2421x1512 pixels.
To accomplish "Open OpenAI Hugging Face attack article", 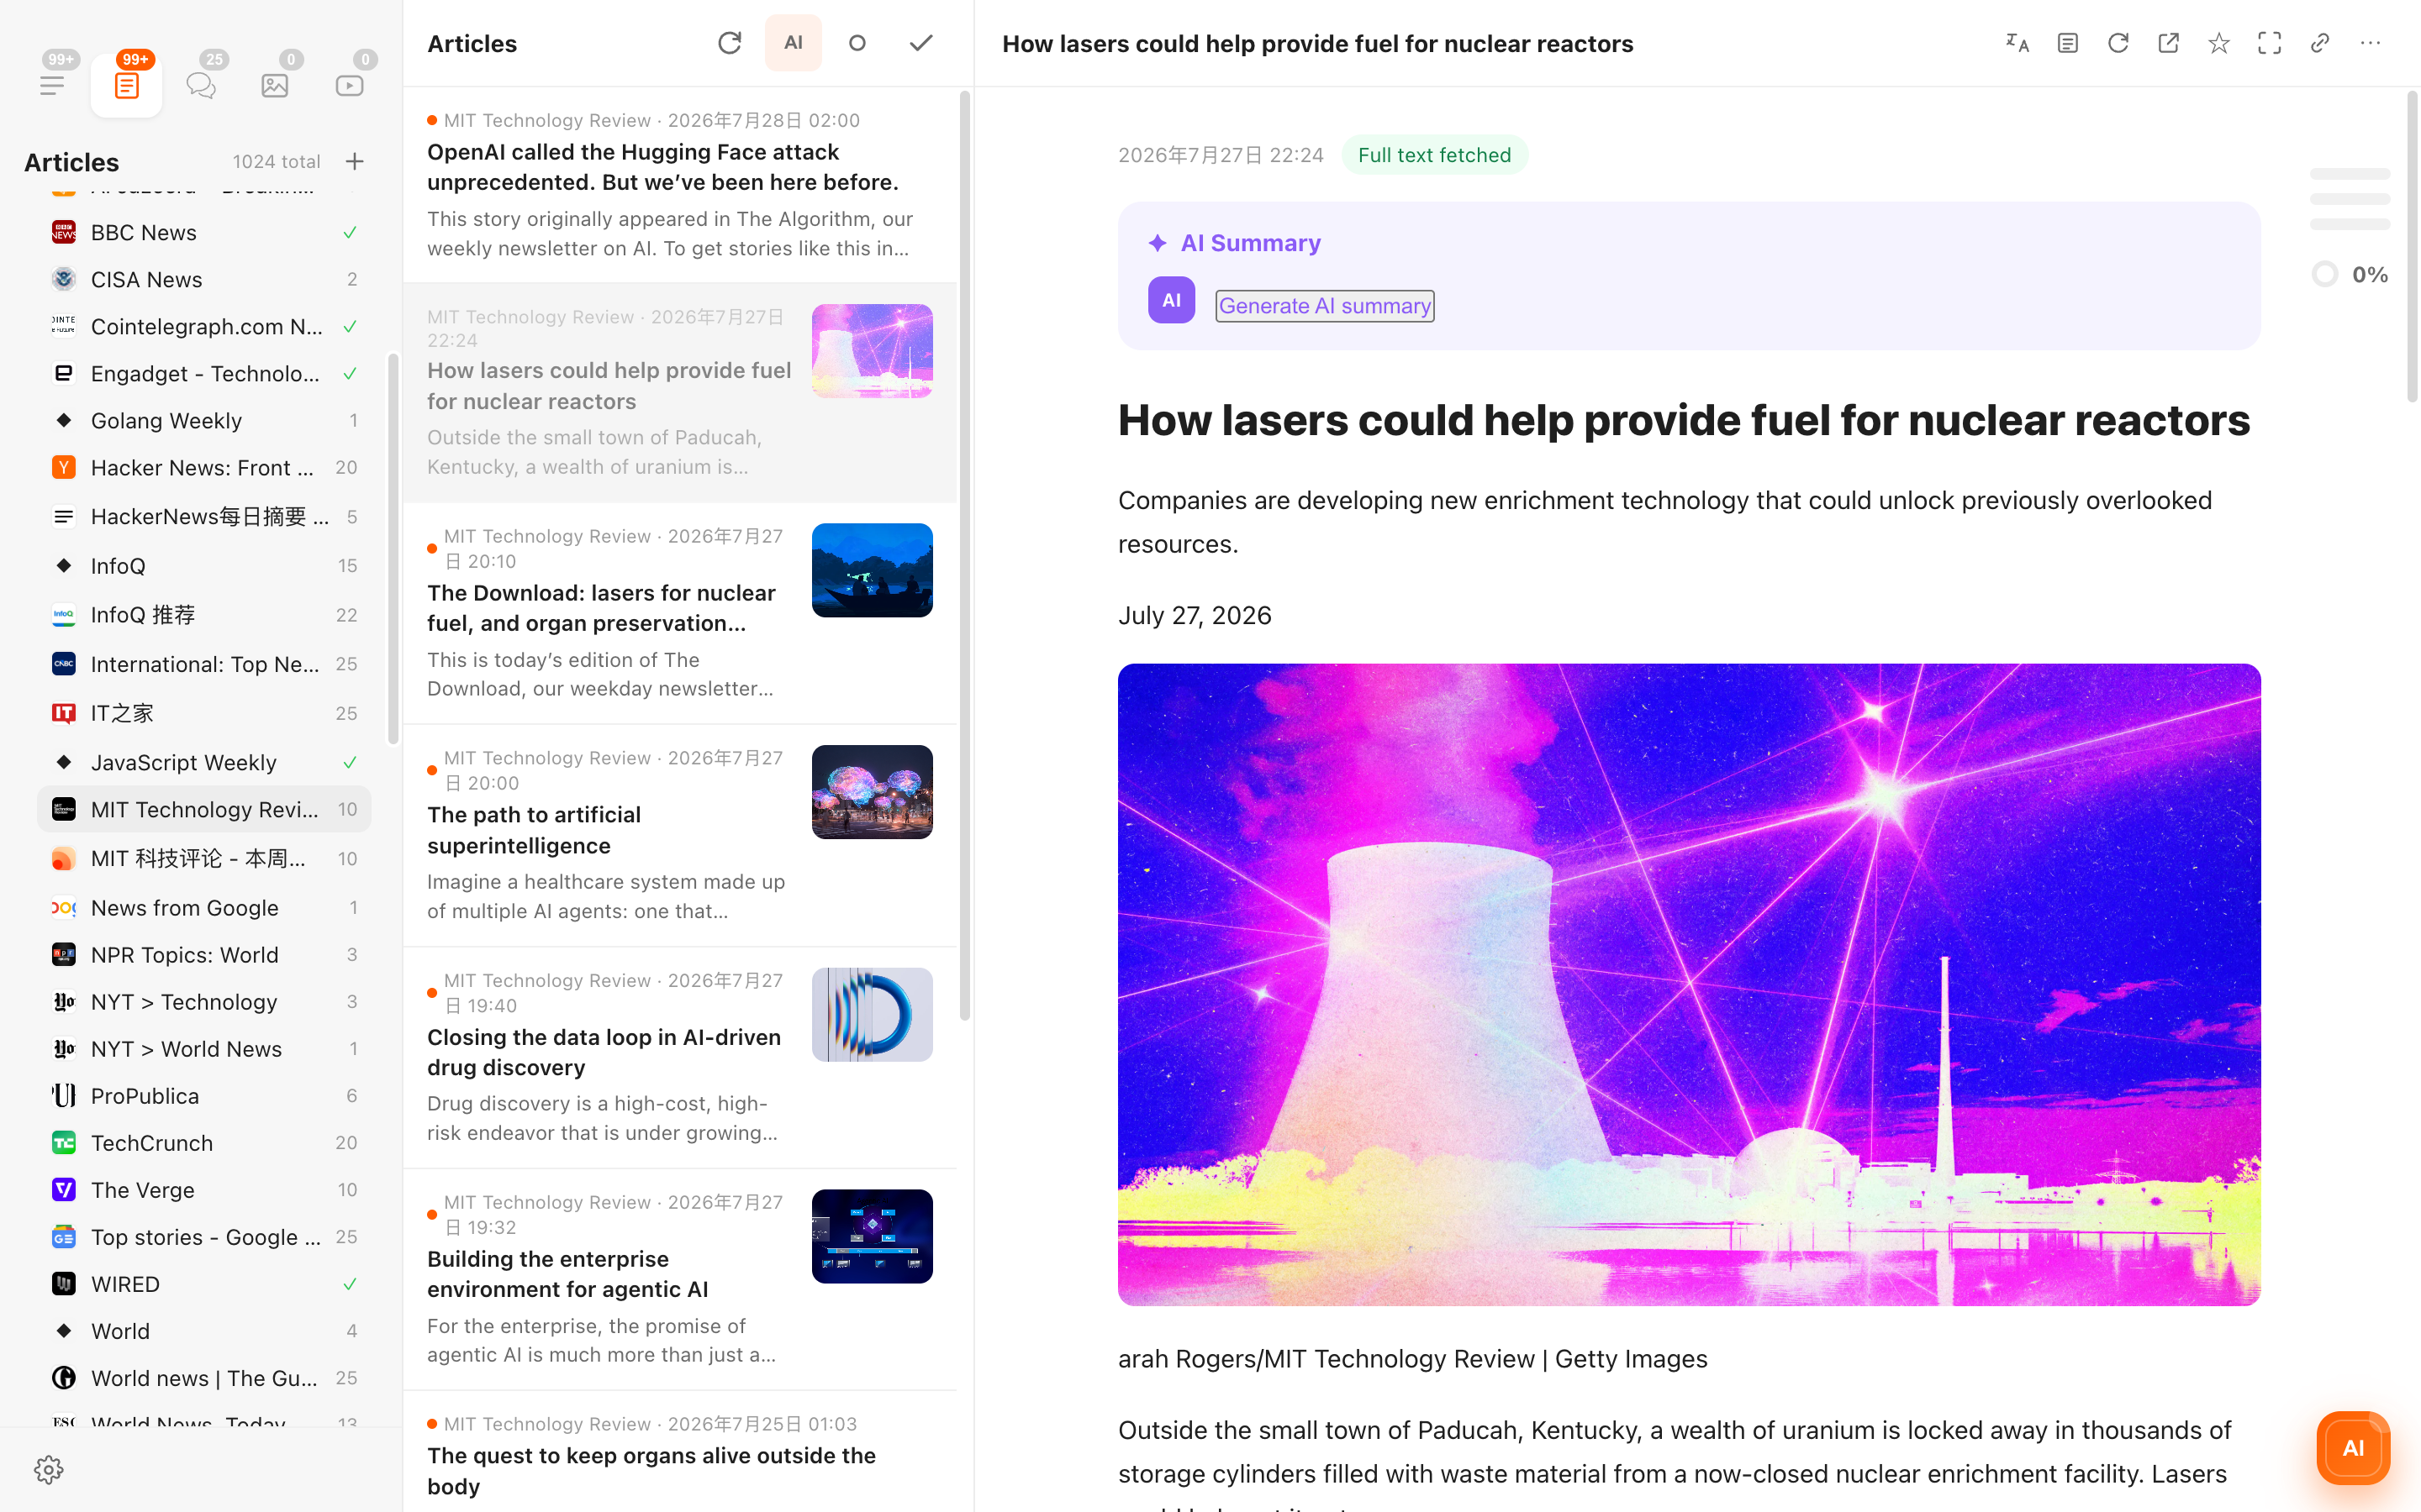I will point(680,184).
